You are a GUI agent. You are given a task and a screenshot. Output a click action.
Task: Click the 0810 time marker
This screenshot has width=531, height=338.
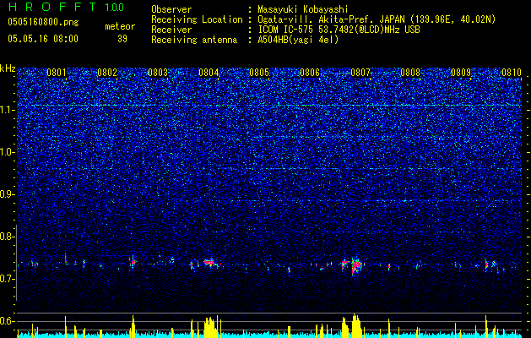(x=512, y=73)
